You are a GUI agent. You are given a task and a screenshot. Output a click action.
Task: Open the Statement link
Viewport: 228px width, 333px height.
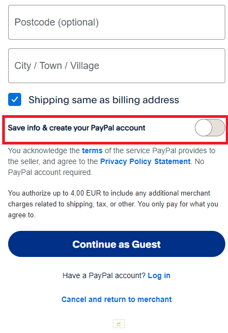click(172, 161)
